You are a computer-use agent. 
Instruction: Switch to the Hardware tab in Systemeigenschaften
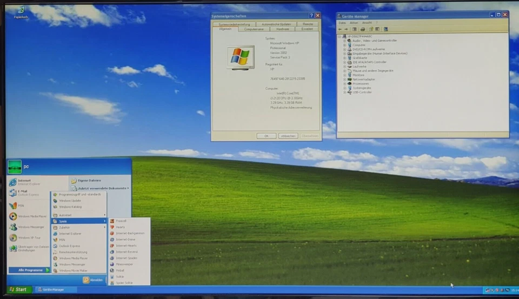click(282, 29)
